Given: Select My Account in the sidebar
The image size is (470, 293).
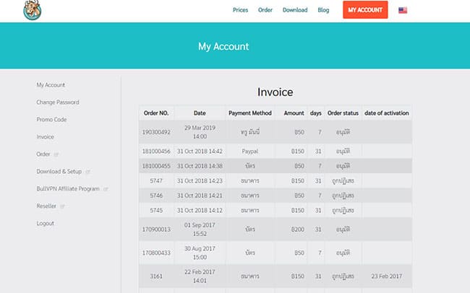Looking at the screenshot, I should click(51, 85).
